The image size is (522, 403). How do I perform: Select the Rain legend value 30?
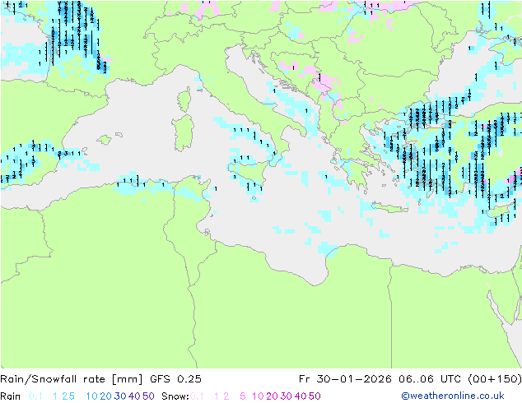(120, 396)
